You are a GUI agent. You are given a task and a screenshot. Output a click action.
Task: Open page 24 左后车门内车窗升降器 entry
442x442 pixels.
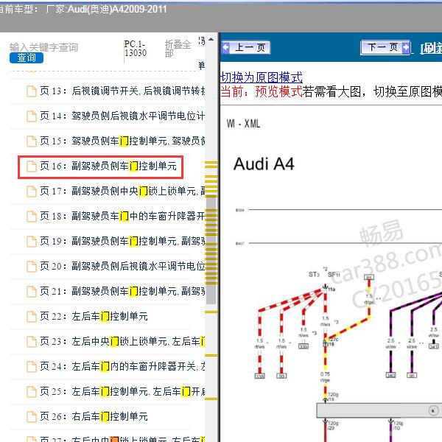tap(122, 366)
